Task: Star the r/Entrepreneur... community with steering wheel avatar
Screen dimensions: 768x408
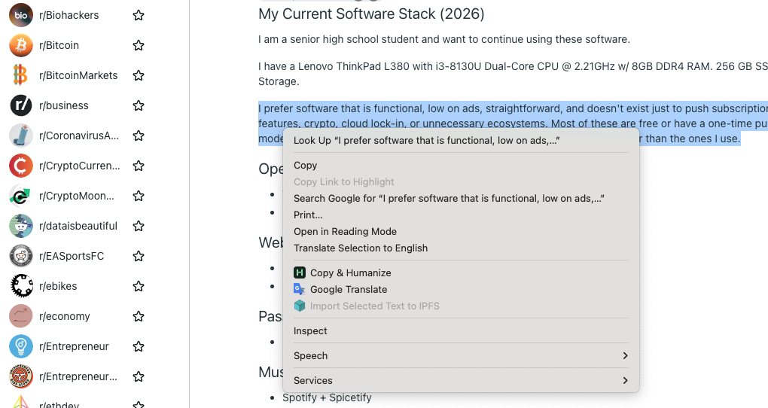Action: coord(139,376)
